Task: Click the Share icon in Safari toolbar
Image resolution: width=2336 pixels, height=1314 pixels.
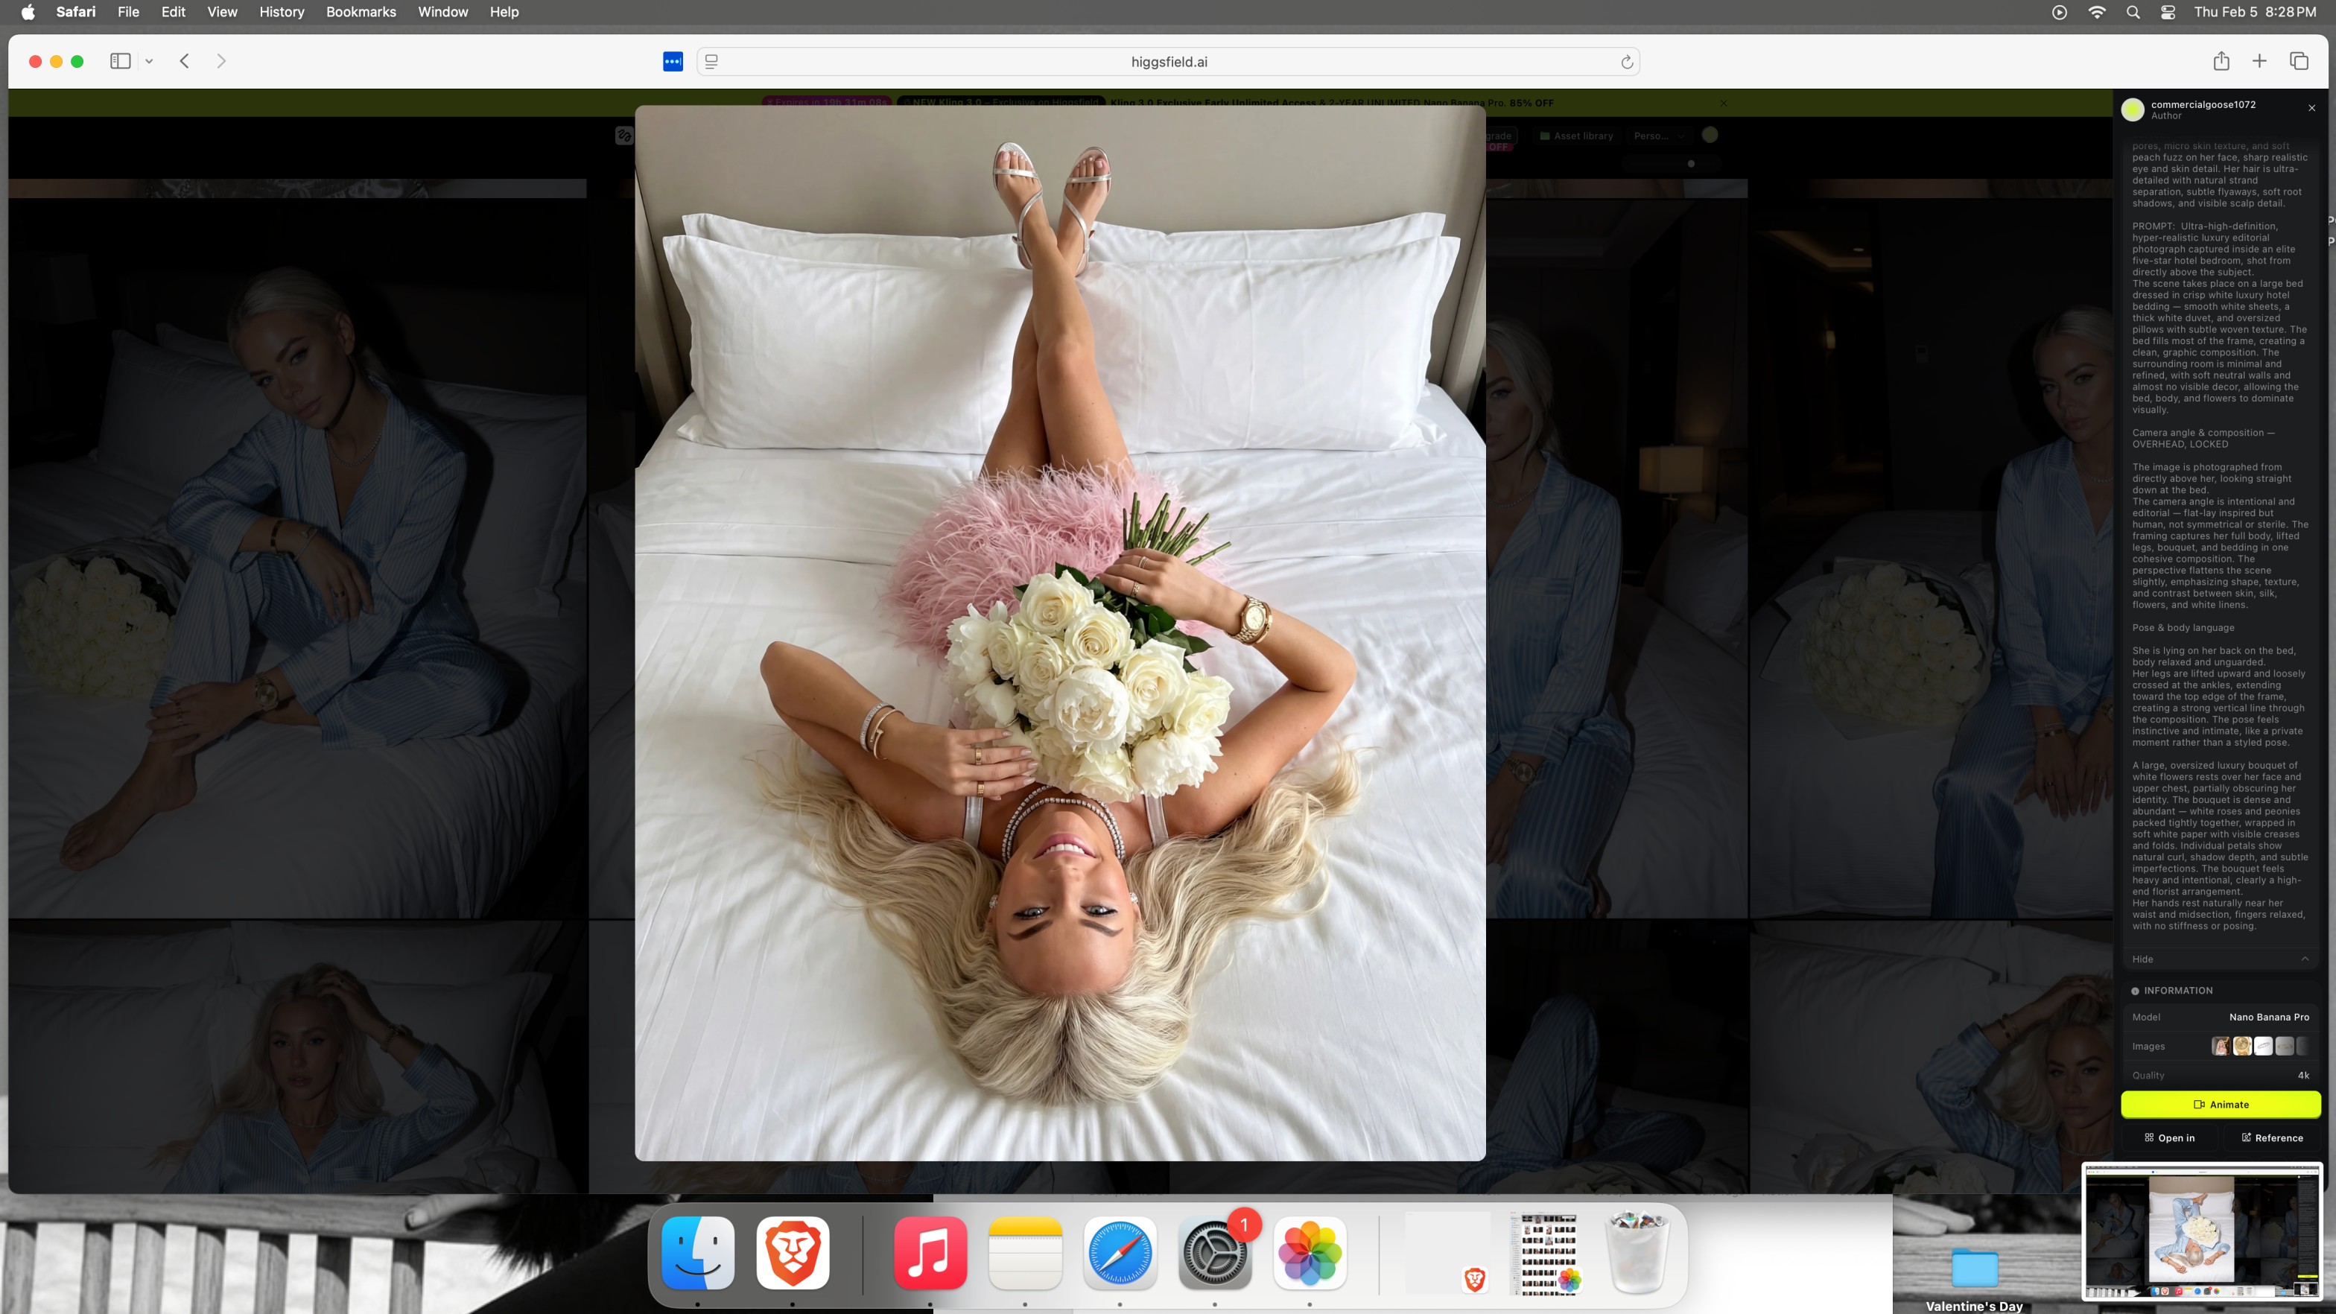Action: coord(2221,61)
